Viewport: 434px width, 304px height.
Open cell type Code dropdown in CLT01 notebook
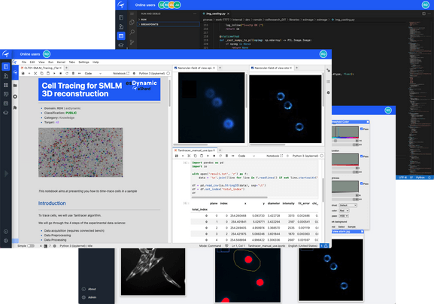[x=93, y=74]
